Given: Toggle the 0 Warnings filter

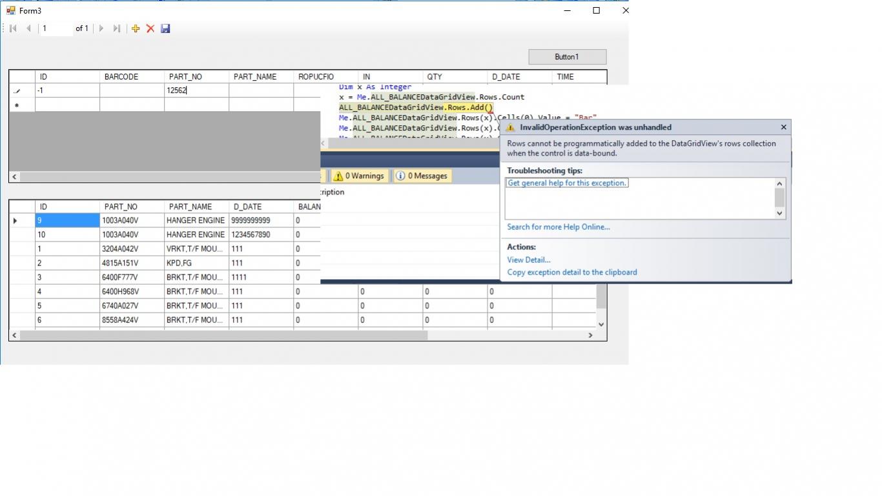Looking at the screenshot, I should (x=359, y=176).
